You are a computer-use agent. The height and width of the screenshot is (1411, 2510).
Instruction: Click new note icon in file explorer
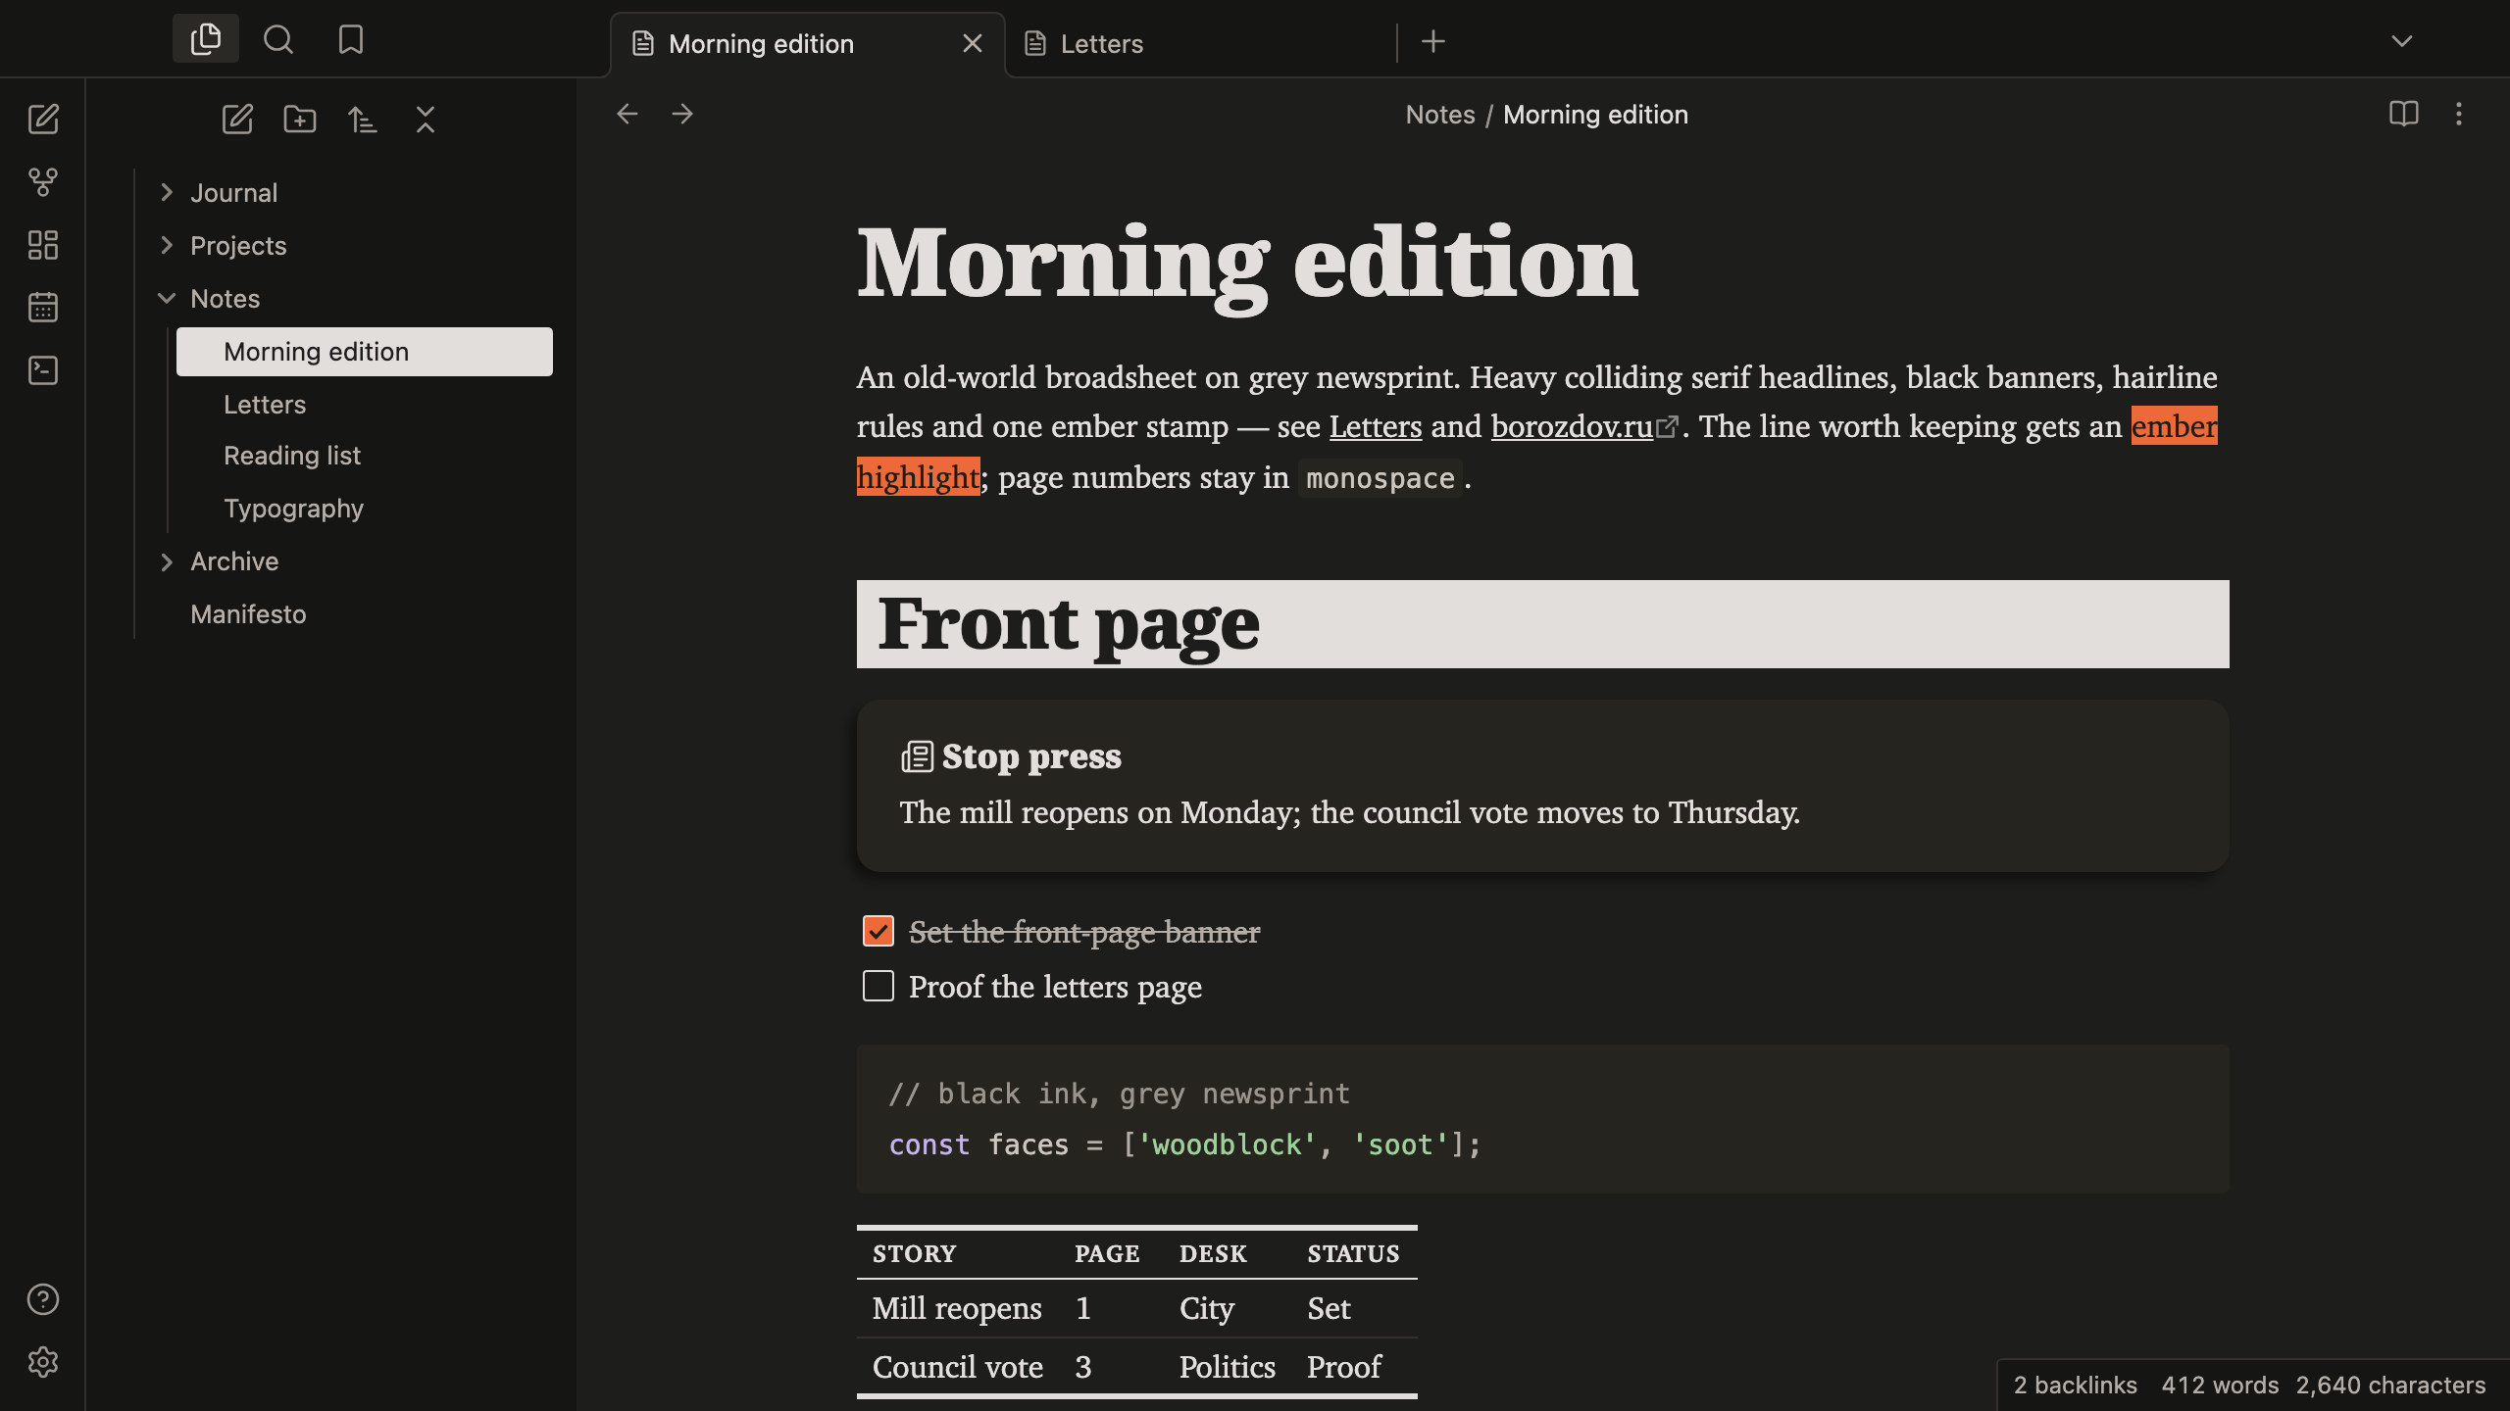(x=237, y=120)
